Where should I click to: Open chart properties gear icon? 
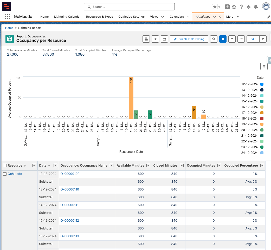pos(264,66)
